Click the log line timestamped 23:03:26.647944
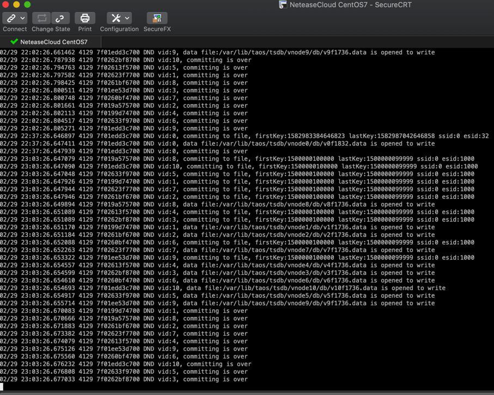The image size is (494, 395). coord(237,189)
